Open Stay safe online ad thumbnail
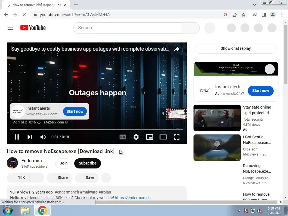 pos(217,118)
